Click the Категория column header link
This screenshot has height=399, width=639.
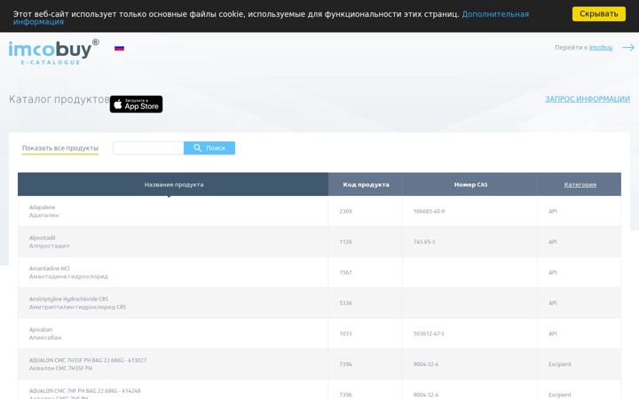[x=580, y=184]
